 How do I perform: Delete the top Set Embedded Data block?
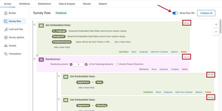tap(184, 52)
